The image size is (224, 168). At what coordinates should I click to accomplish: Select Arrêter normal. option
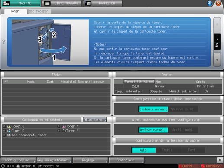(x=153, y=130)
